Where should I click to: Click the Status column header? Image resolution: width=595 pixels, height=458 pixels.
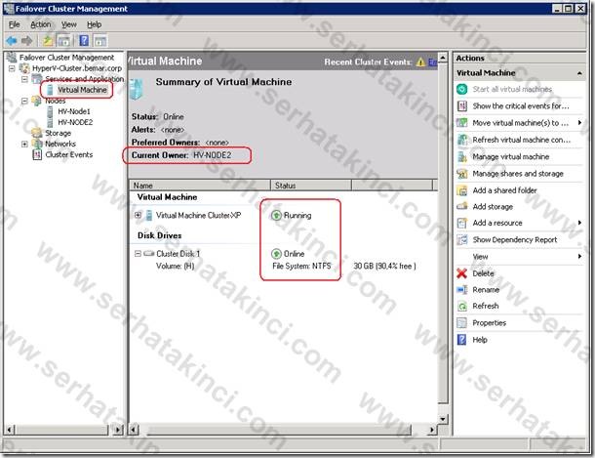pos(311,186)
